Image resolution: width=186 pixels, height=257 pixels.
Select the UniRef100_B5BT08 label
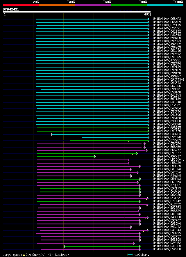coord(167,93)
